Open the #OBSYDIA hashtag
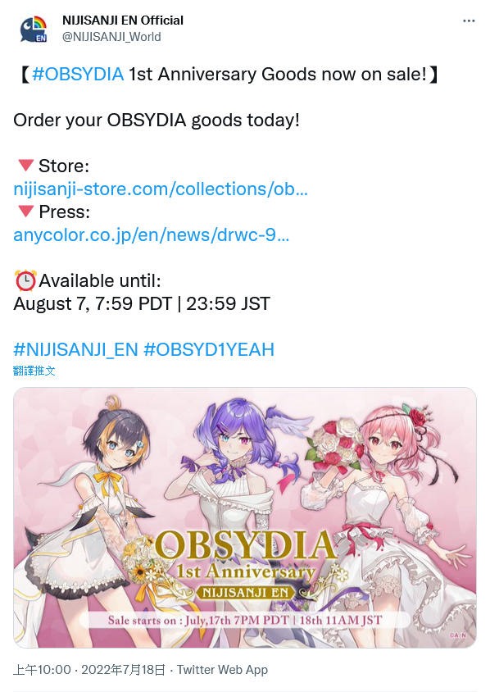This screenshot has width=490, height=692. 78,74
